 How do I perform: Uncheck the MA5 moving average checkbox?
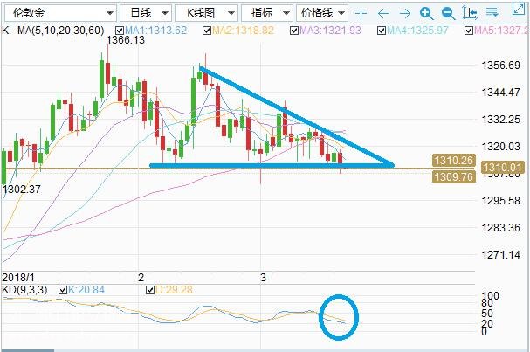pyautogui.click(x=469, y=31)
